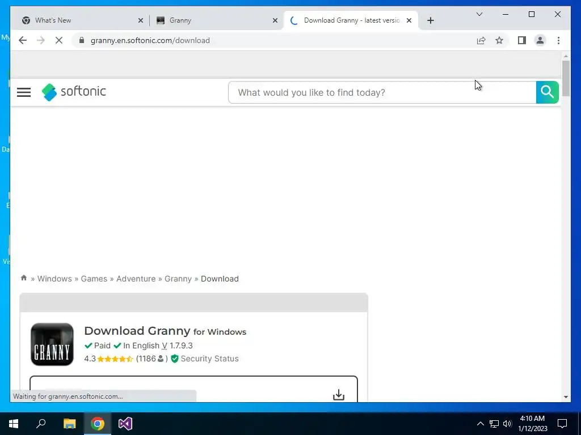Click the Chrome taskbar icon
This screenshot has height=435, width=581.
point(98,424)
